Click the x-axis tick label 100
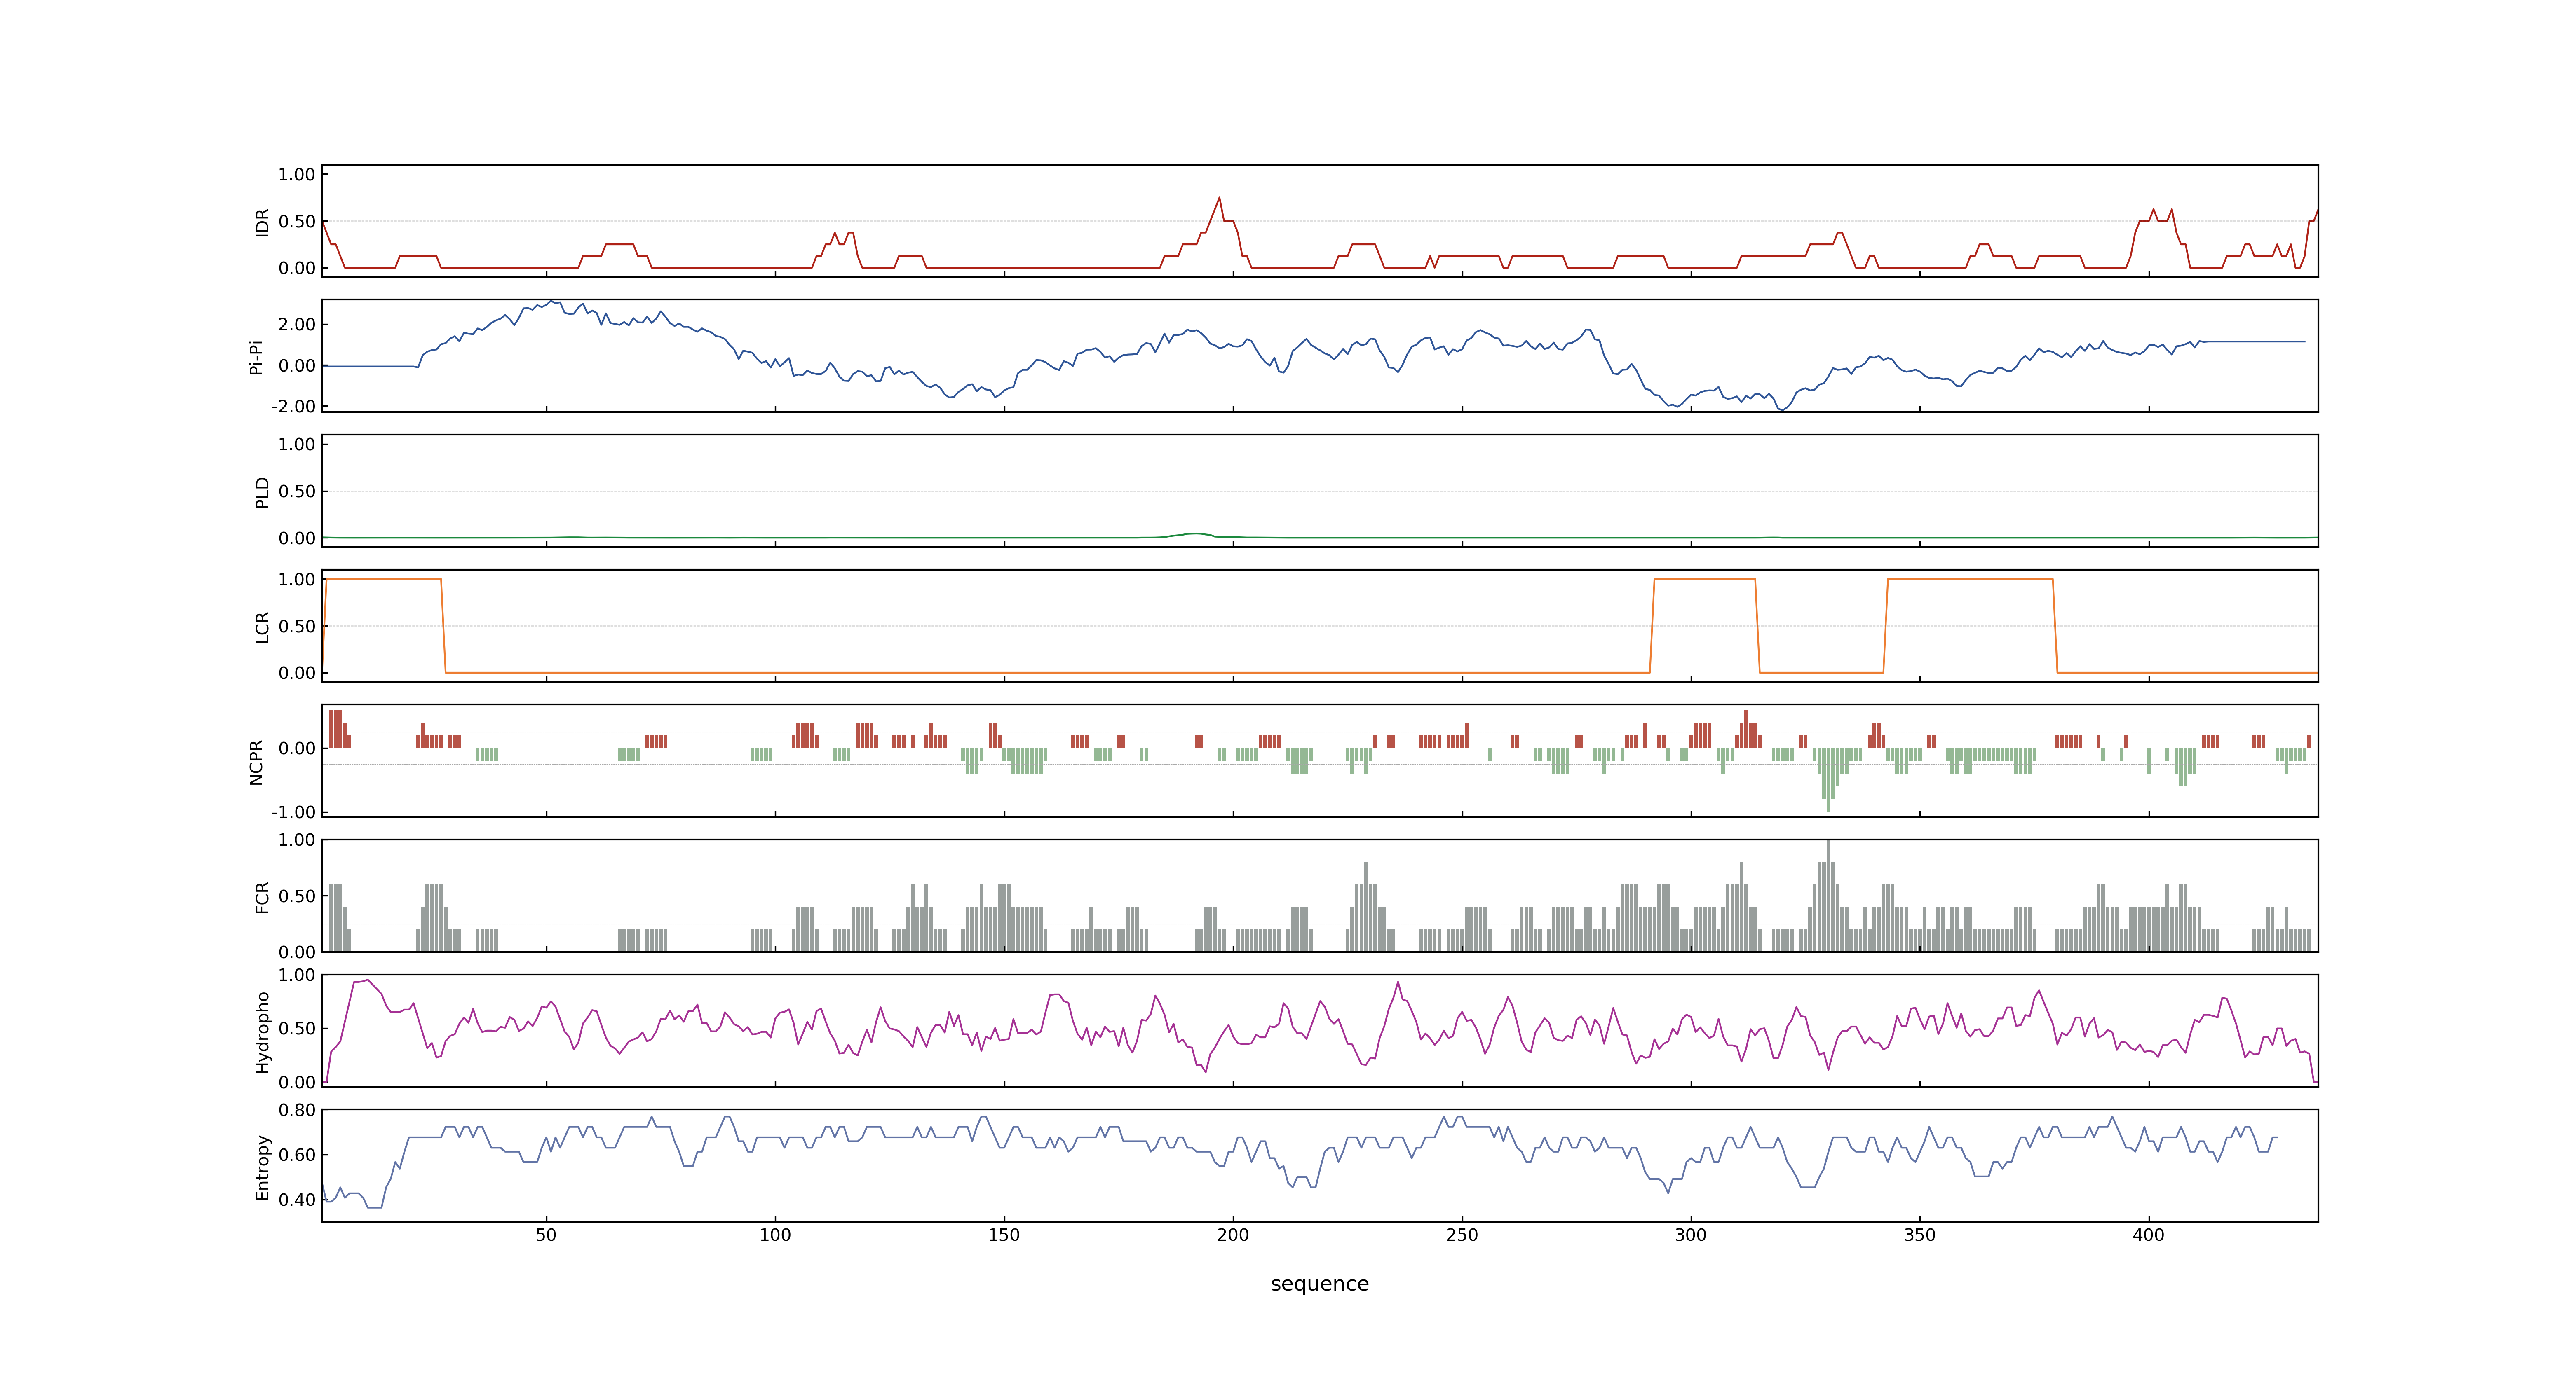This screenshot has height=1373, width=2576. tap(775, 1235)
